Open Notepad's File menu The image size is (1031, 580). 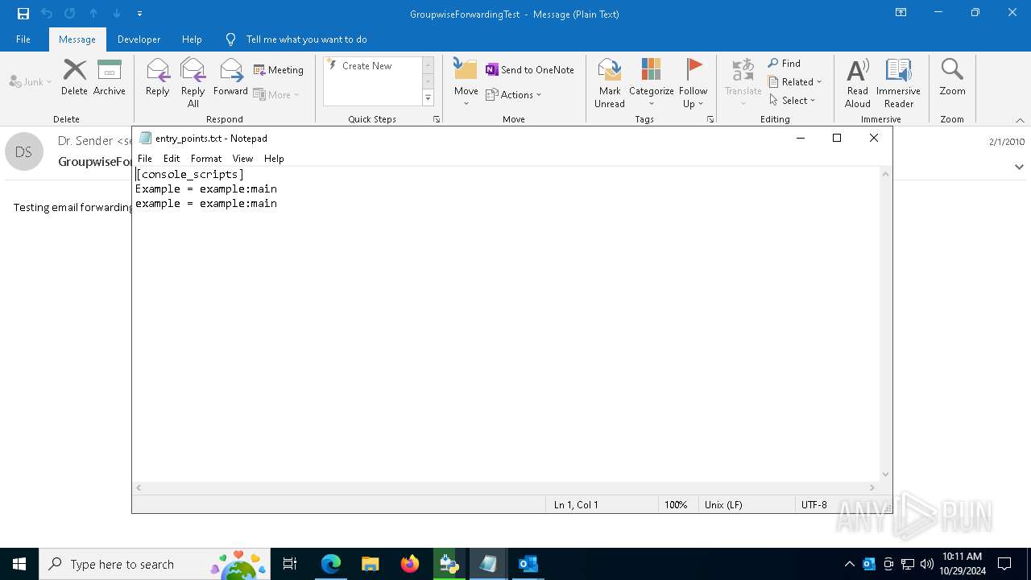(x=145, y=159)
